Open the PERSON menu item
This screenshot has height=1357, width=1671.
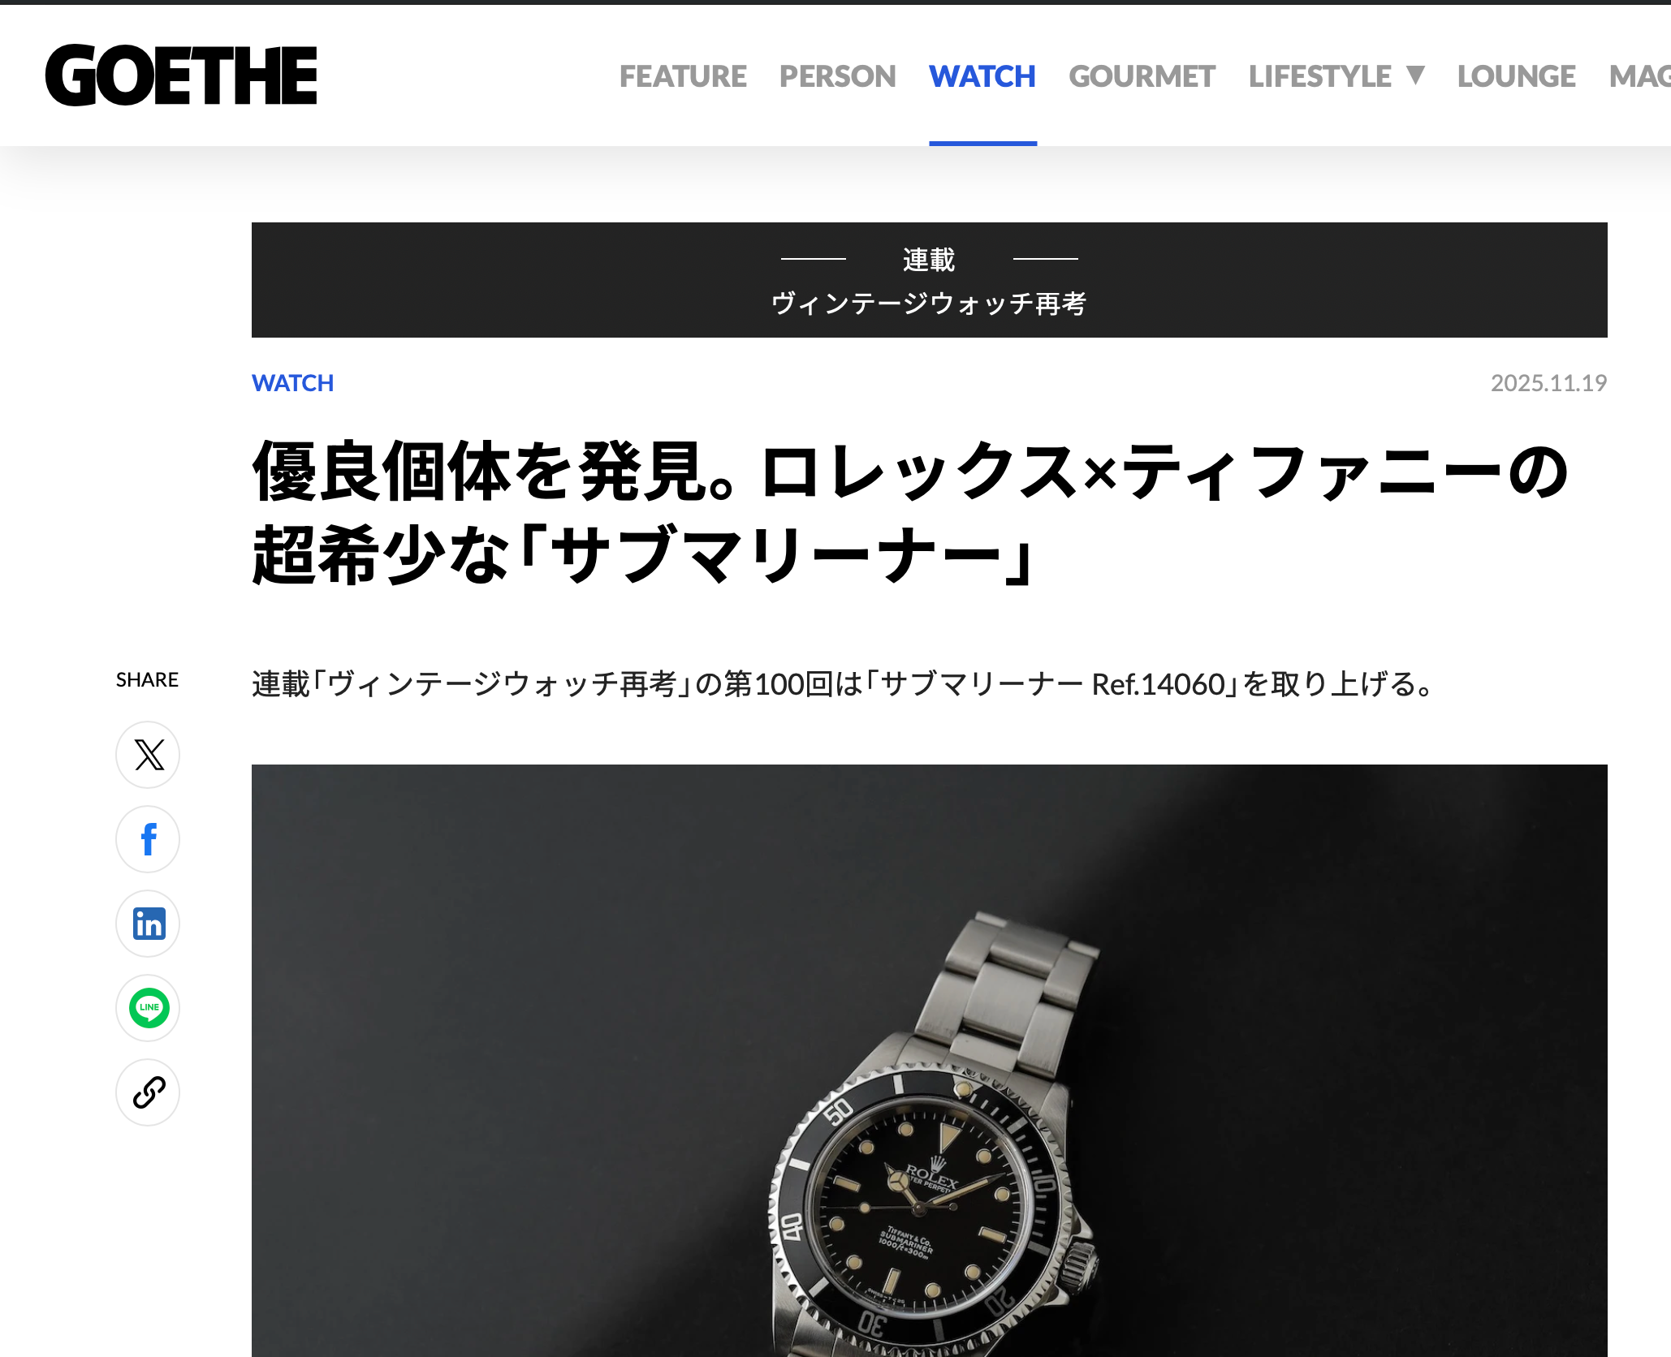tap(838, 76)
